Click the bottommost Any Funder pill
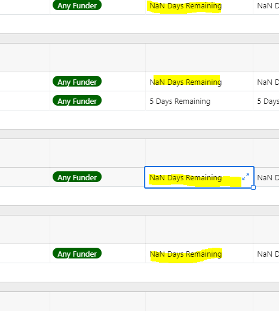 point(77,254)
